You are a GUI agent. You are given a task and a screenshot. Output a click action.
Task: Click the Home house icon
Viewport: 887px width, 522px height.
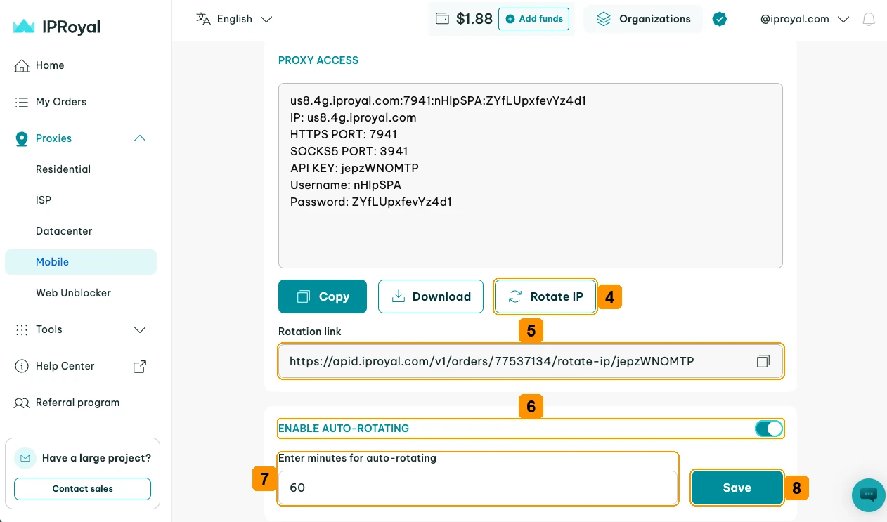22,65
